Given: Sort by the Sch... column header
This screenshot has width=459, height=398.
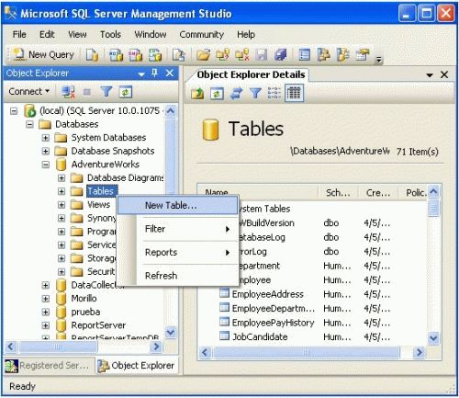Looking at the screenshot, I should click(338, 193).
